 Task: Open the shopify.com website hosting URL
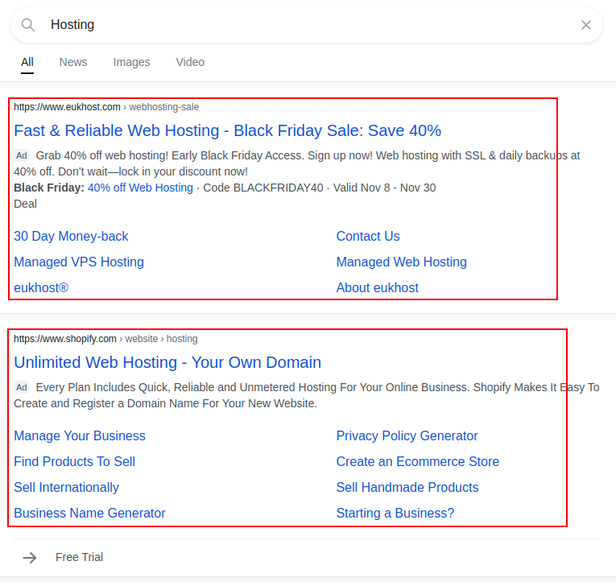pyautogui.click(x=105, y=339)
